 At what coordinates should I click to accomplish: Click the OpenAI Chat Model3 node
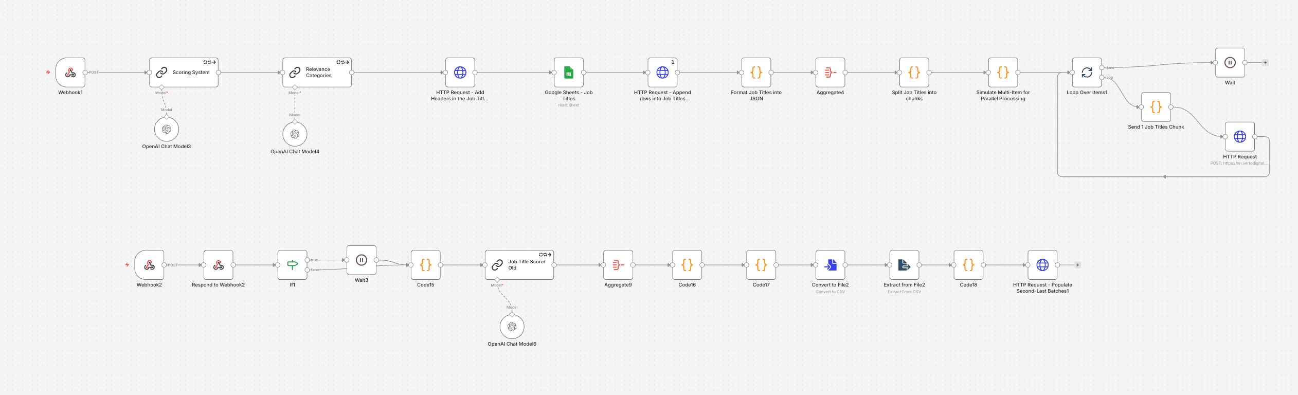pos(166,129)
